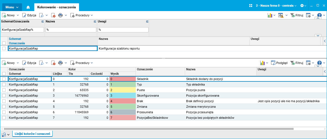Open the chart icon in lower toolbar

coord(262,63)
